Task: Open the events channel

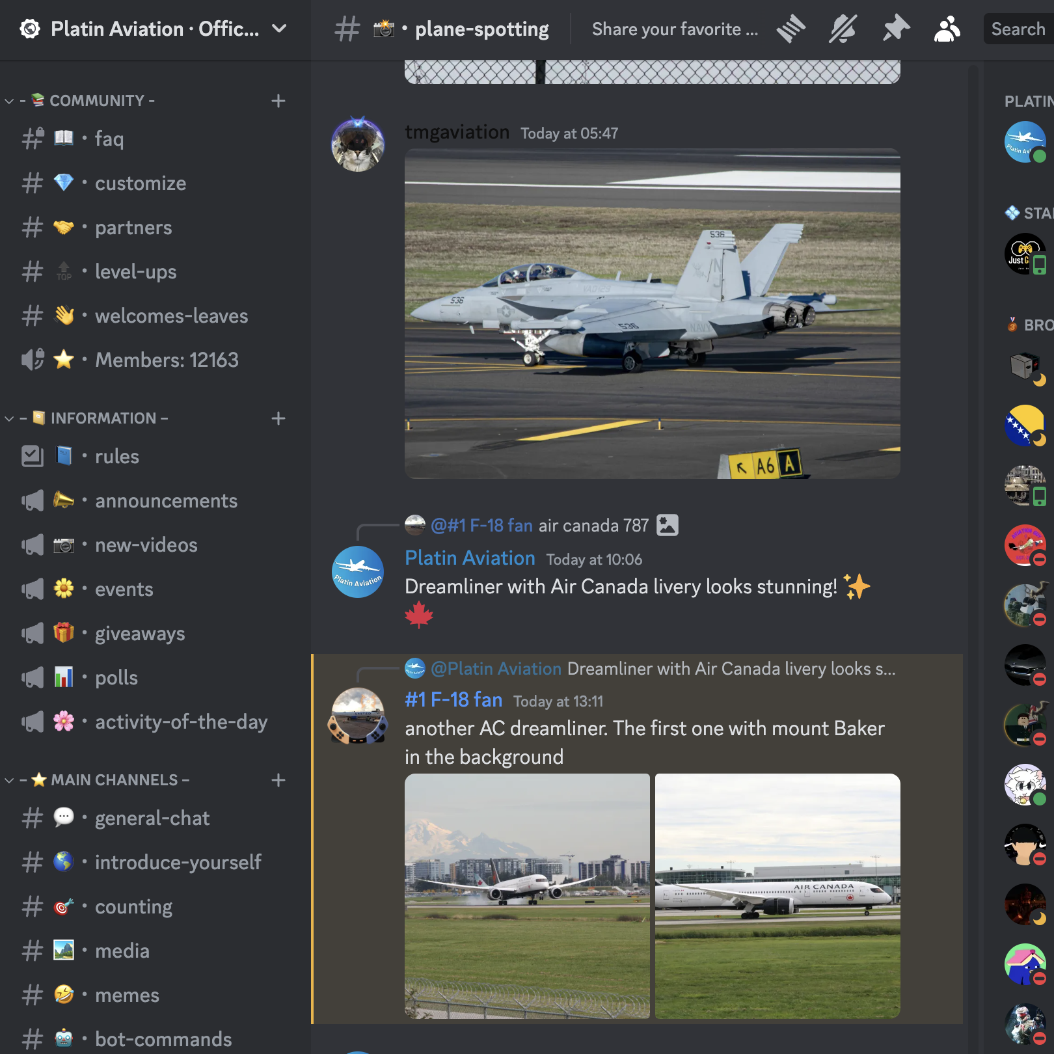Action: pyautogui.click(x=155, y=589)
